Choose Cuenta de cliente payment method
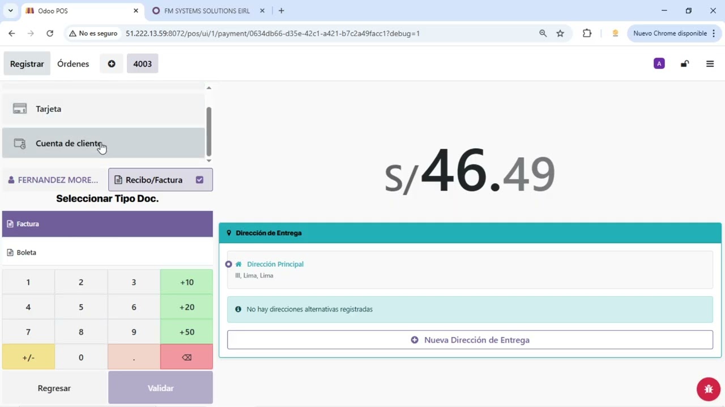The height and width of the screenshot is (407, 725). (103, 143)
